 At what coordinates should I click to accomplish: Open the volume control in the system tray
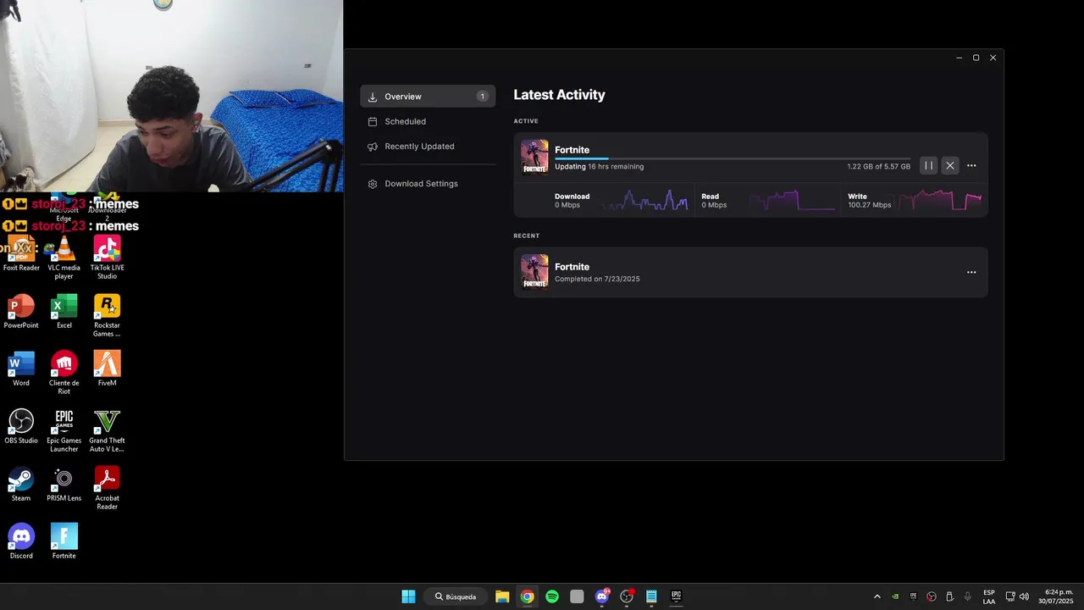point(1025,596)
